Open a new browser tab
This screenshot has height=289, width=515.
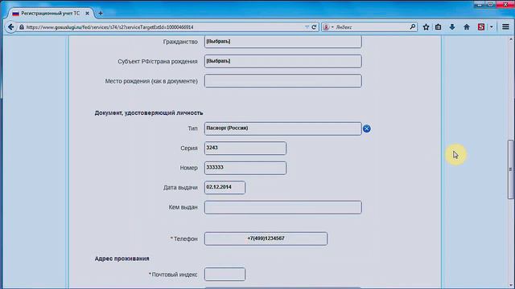101,14
